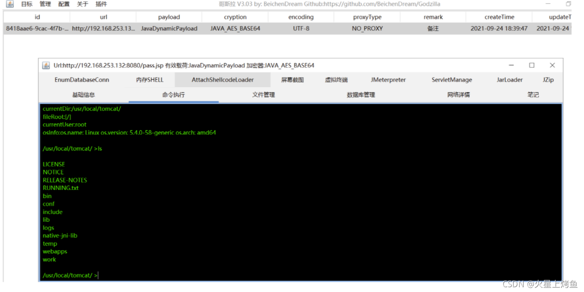Image resolution: width=584 pixels, height=292 pixels.
Task: Maximize the shell session window
Action: tap(532, 65)
